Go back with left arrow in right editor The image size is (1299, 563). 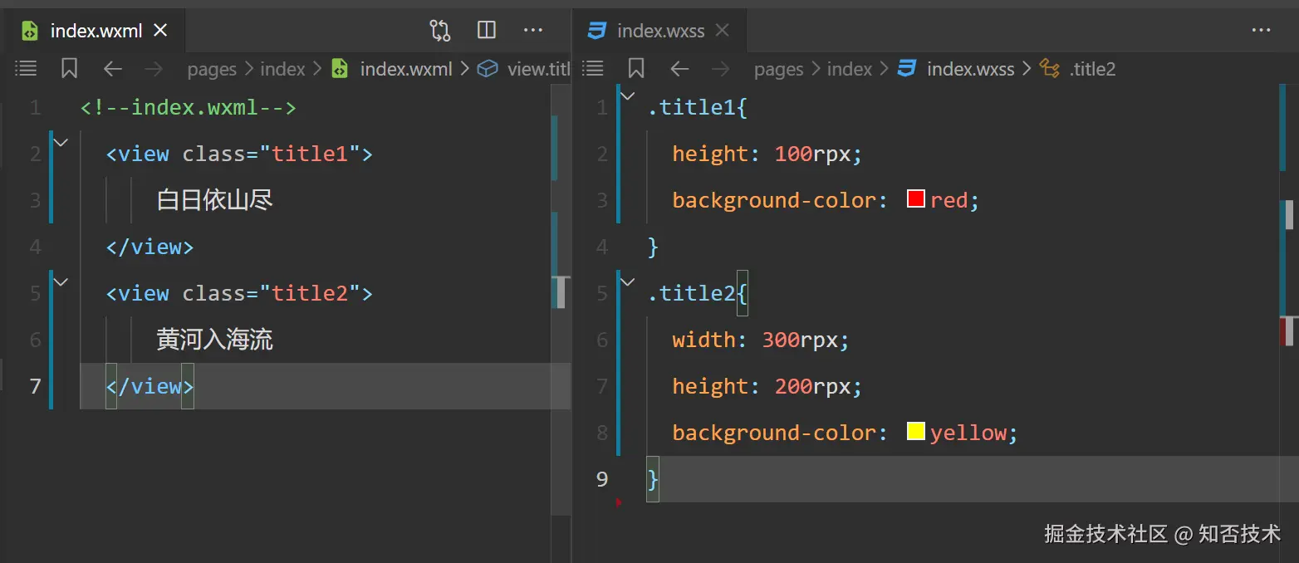pyautogui.click(x=679, y=69)
